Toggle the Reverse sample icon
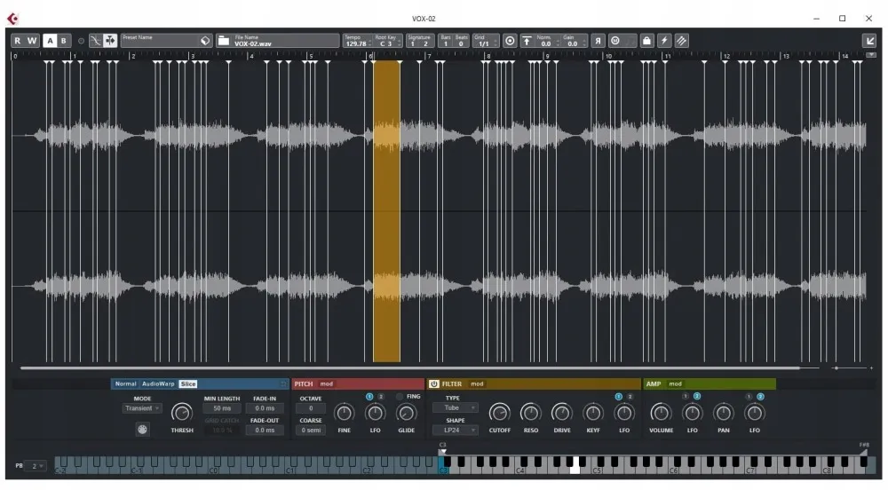 point(598,41)
